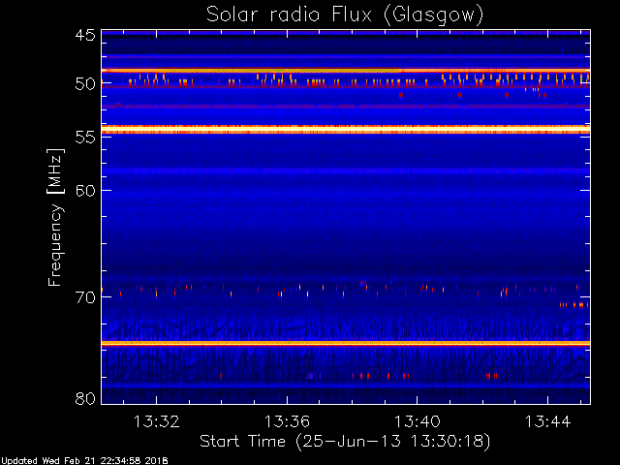The width and height of the screenshot is (620, 465).
Task: Select the 13:32 time axis label
Action: (x=157, y=421)
